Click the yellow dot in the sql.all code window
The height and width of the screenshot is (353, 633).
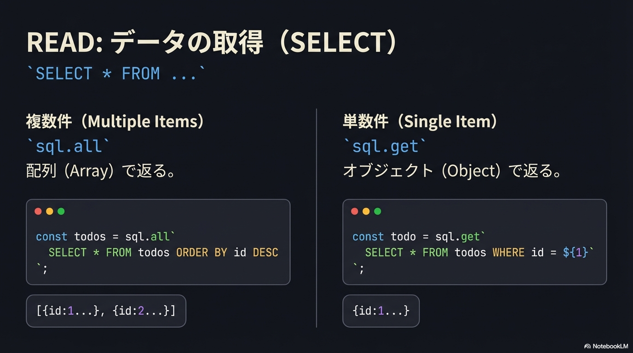coord(50,211)
